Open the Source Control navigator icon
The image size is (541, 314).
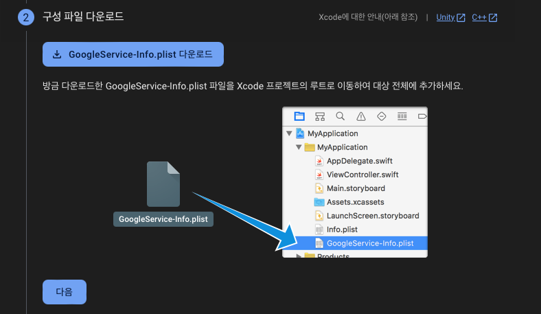pyautogui.click(x=319, y=116)
